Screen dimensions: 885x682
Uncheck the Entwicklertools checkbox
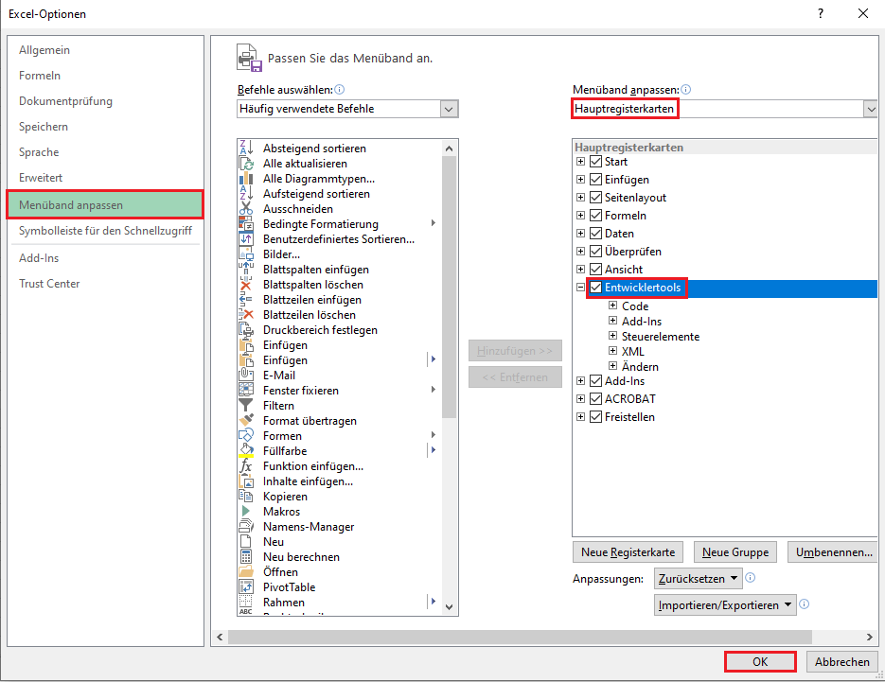[595, 288]
